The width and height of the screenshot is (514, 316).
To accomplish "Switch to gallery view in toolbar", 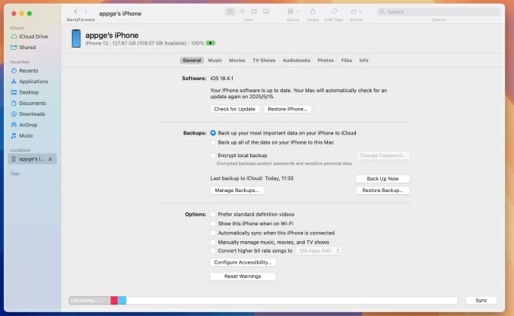I will pyautogui.click(x=268, y=12).
